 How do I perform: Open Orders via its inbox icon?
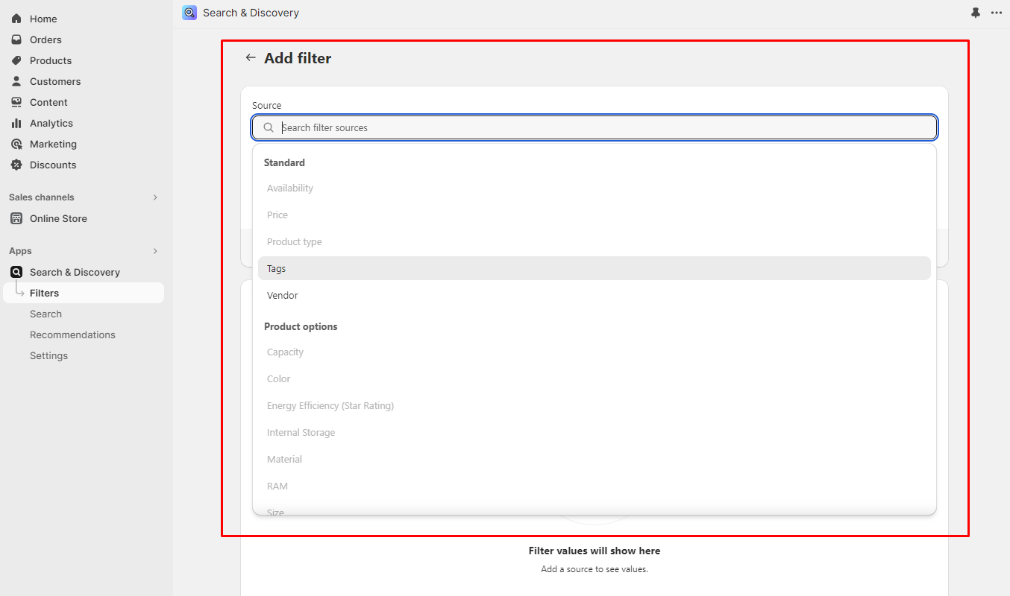pyautogui.click(x=16, y=39)
